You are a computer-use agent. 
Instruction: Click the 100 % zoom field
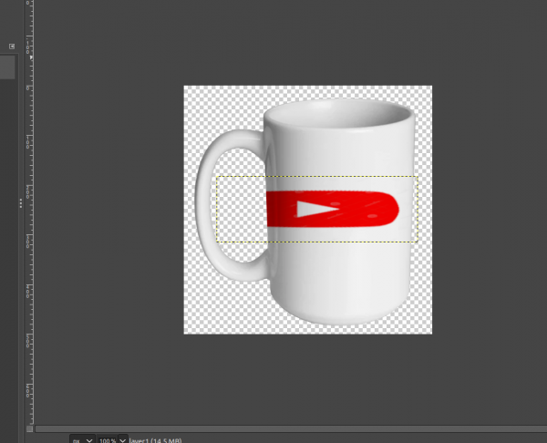[107, 440]
